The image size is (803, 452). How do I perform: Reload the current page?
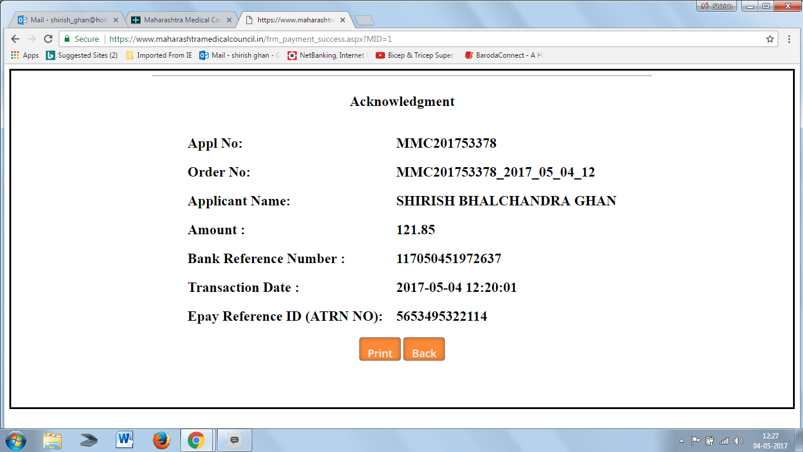(x=48, y=39)
